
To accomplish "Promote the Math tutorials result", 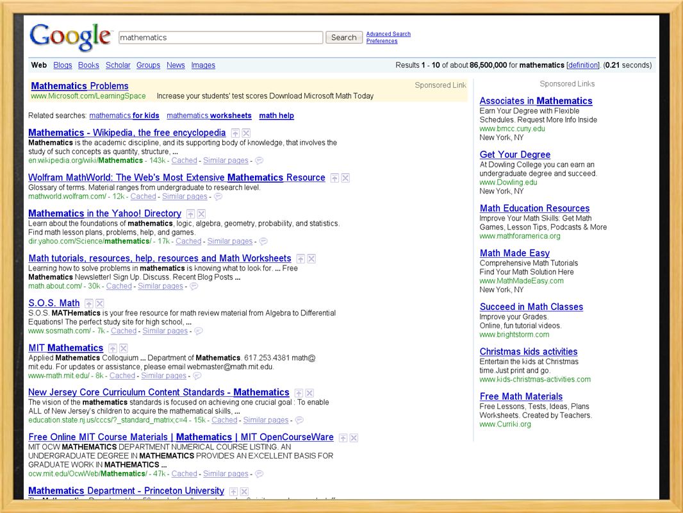I will point(300,259).
